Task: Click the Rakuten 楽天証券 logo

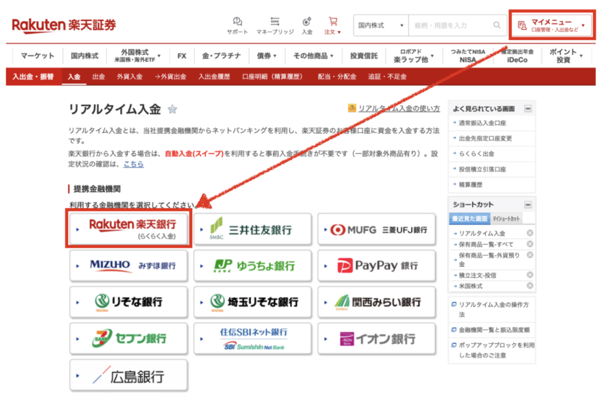Action: point(64,26)
